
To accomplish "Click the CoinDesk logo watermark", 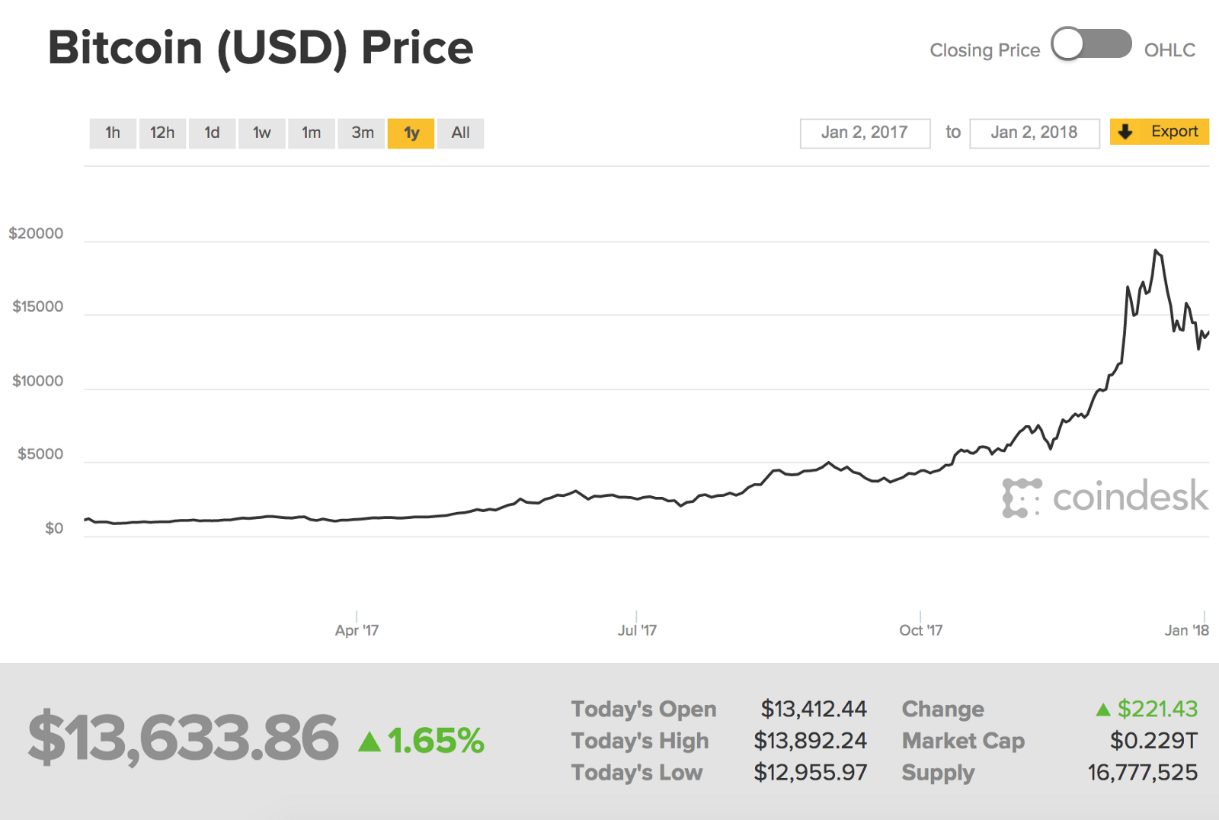I will [x=1105, y=498].
